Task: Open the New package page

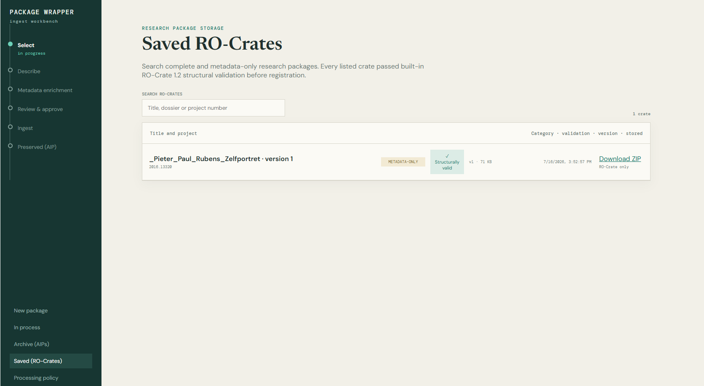Action: 51,311
